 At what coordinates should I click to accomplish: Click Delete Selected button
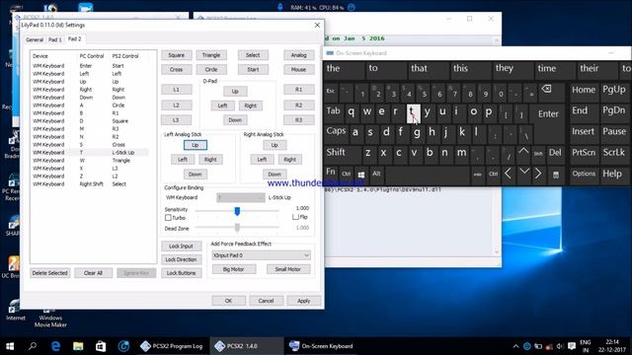click(50, 273)
